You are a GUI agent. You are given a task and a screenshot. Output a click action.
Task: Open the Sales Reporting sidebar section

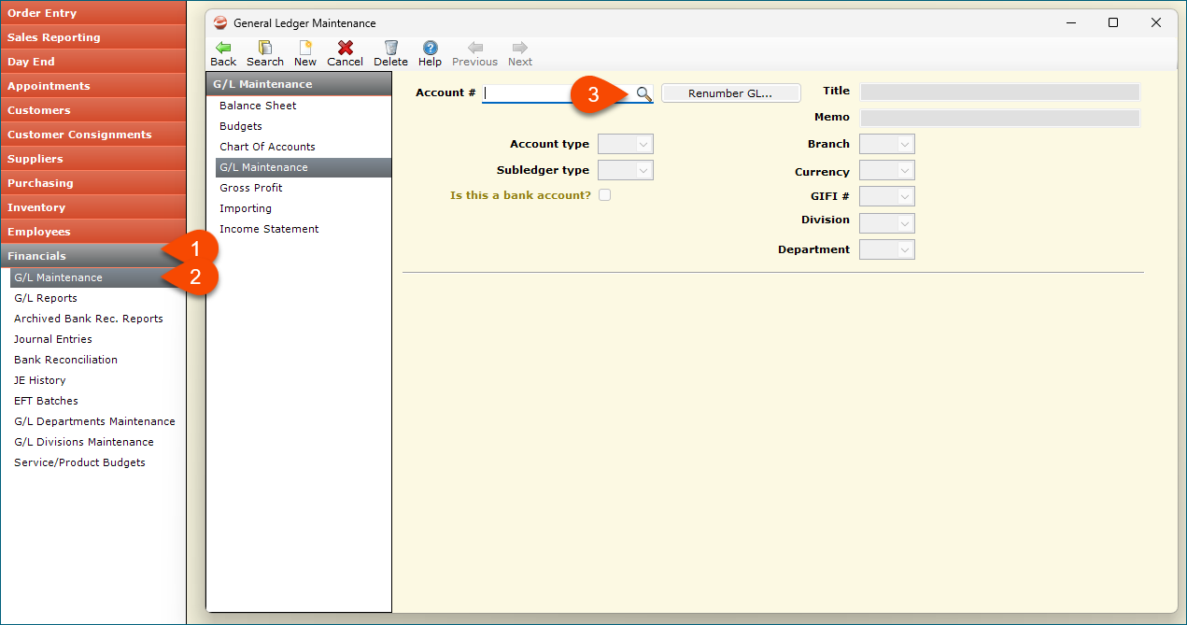tap(93, 37)
